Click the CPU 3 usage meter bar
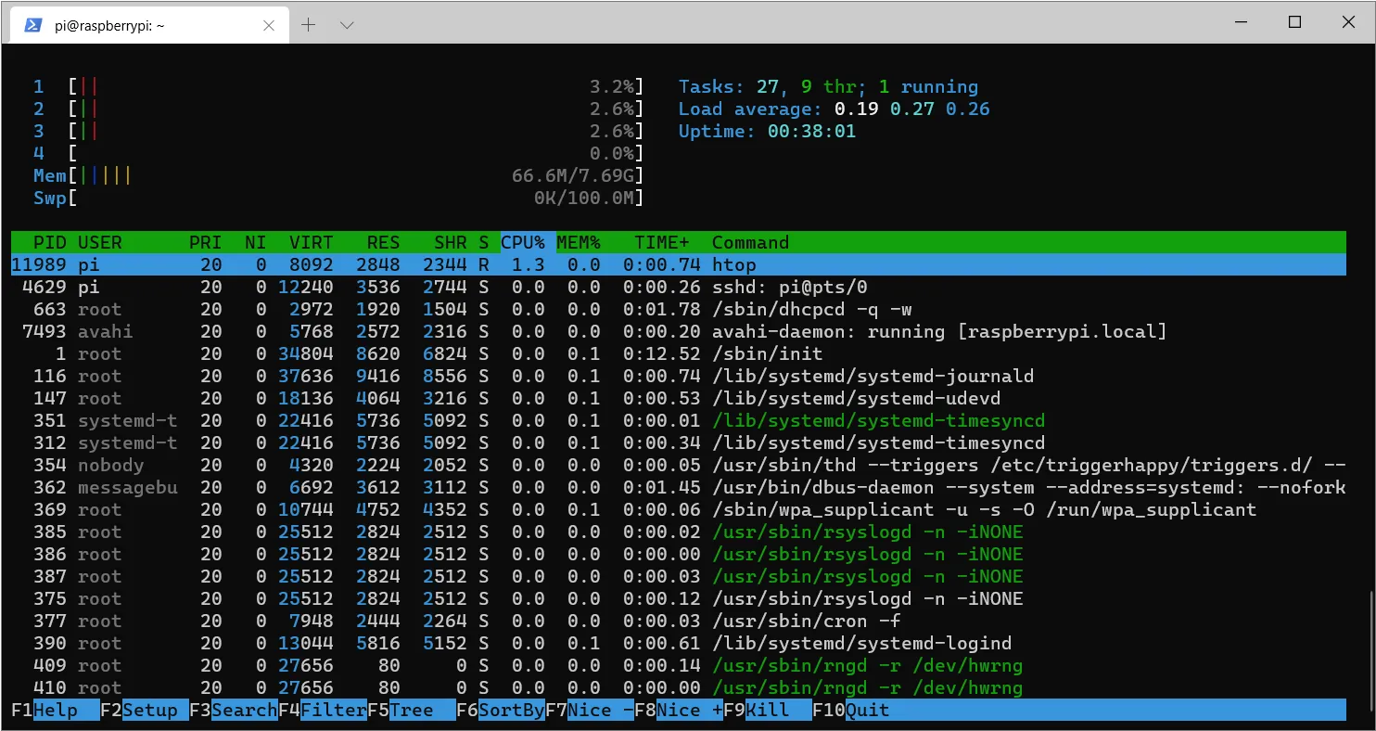The width and height of the screenshot is (1376, 731). tap(356, 131)
